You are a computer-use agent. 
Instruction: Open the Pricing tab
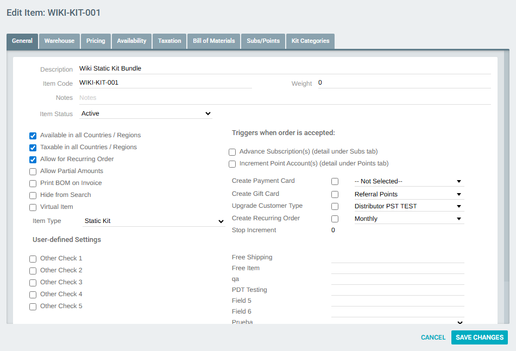coord(96,41)
